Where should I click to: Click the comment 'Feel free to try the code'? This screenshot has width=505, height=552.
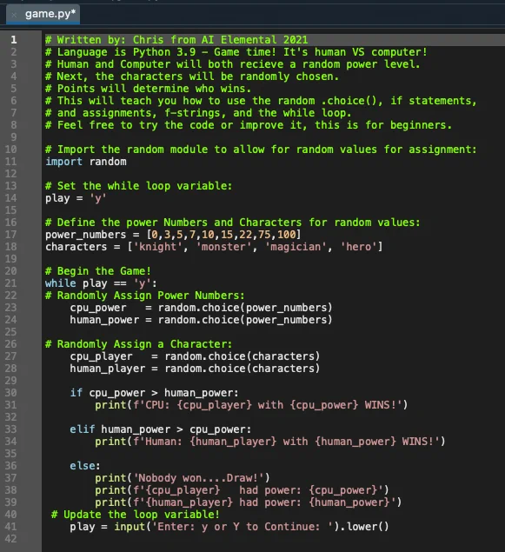coord(249,125)
